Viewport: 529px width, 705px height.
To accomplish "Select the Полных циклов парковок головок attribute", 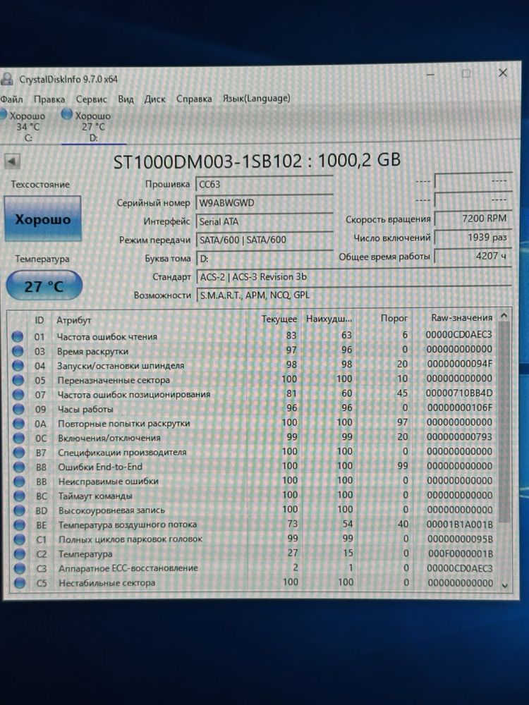I will point(130,539).
